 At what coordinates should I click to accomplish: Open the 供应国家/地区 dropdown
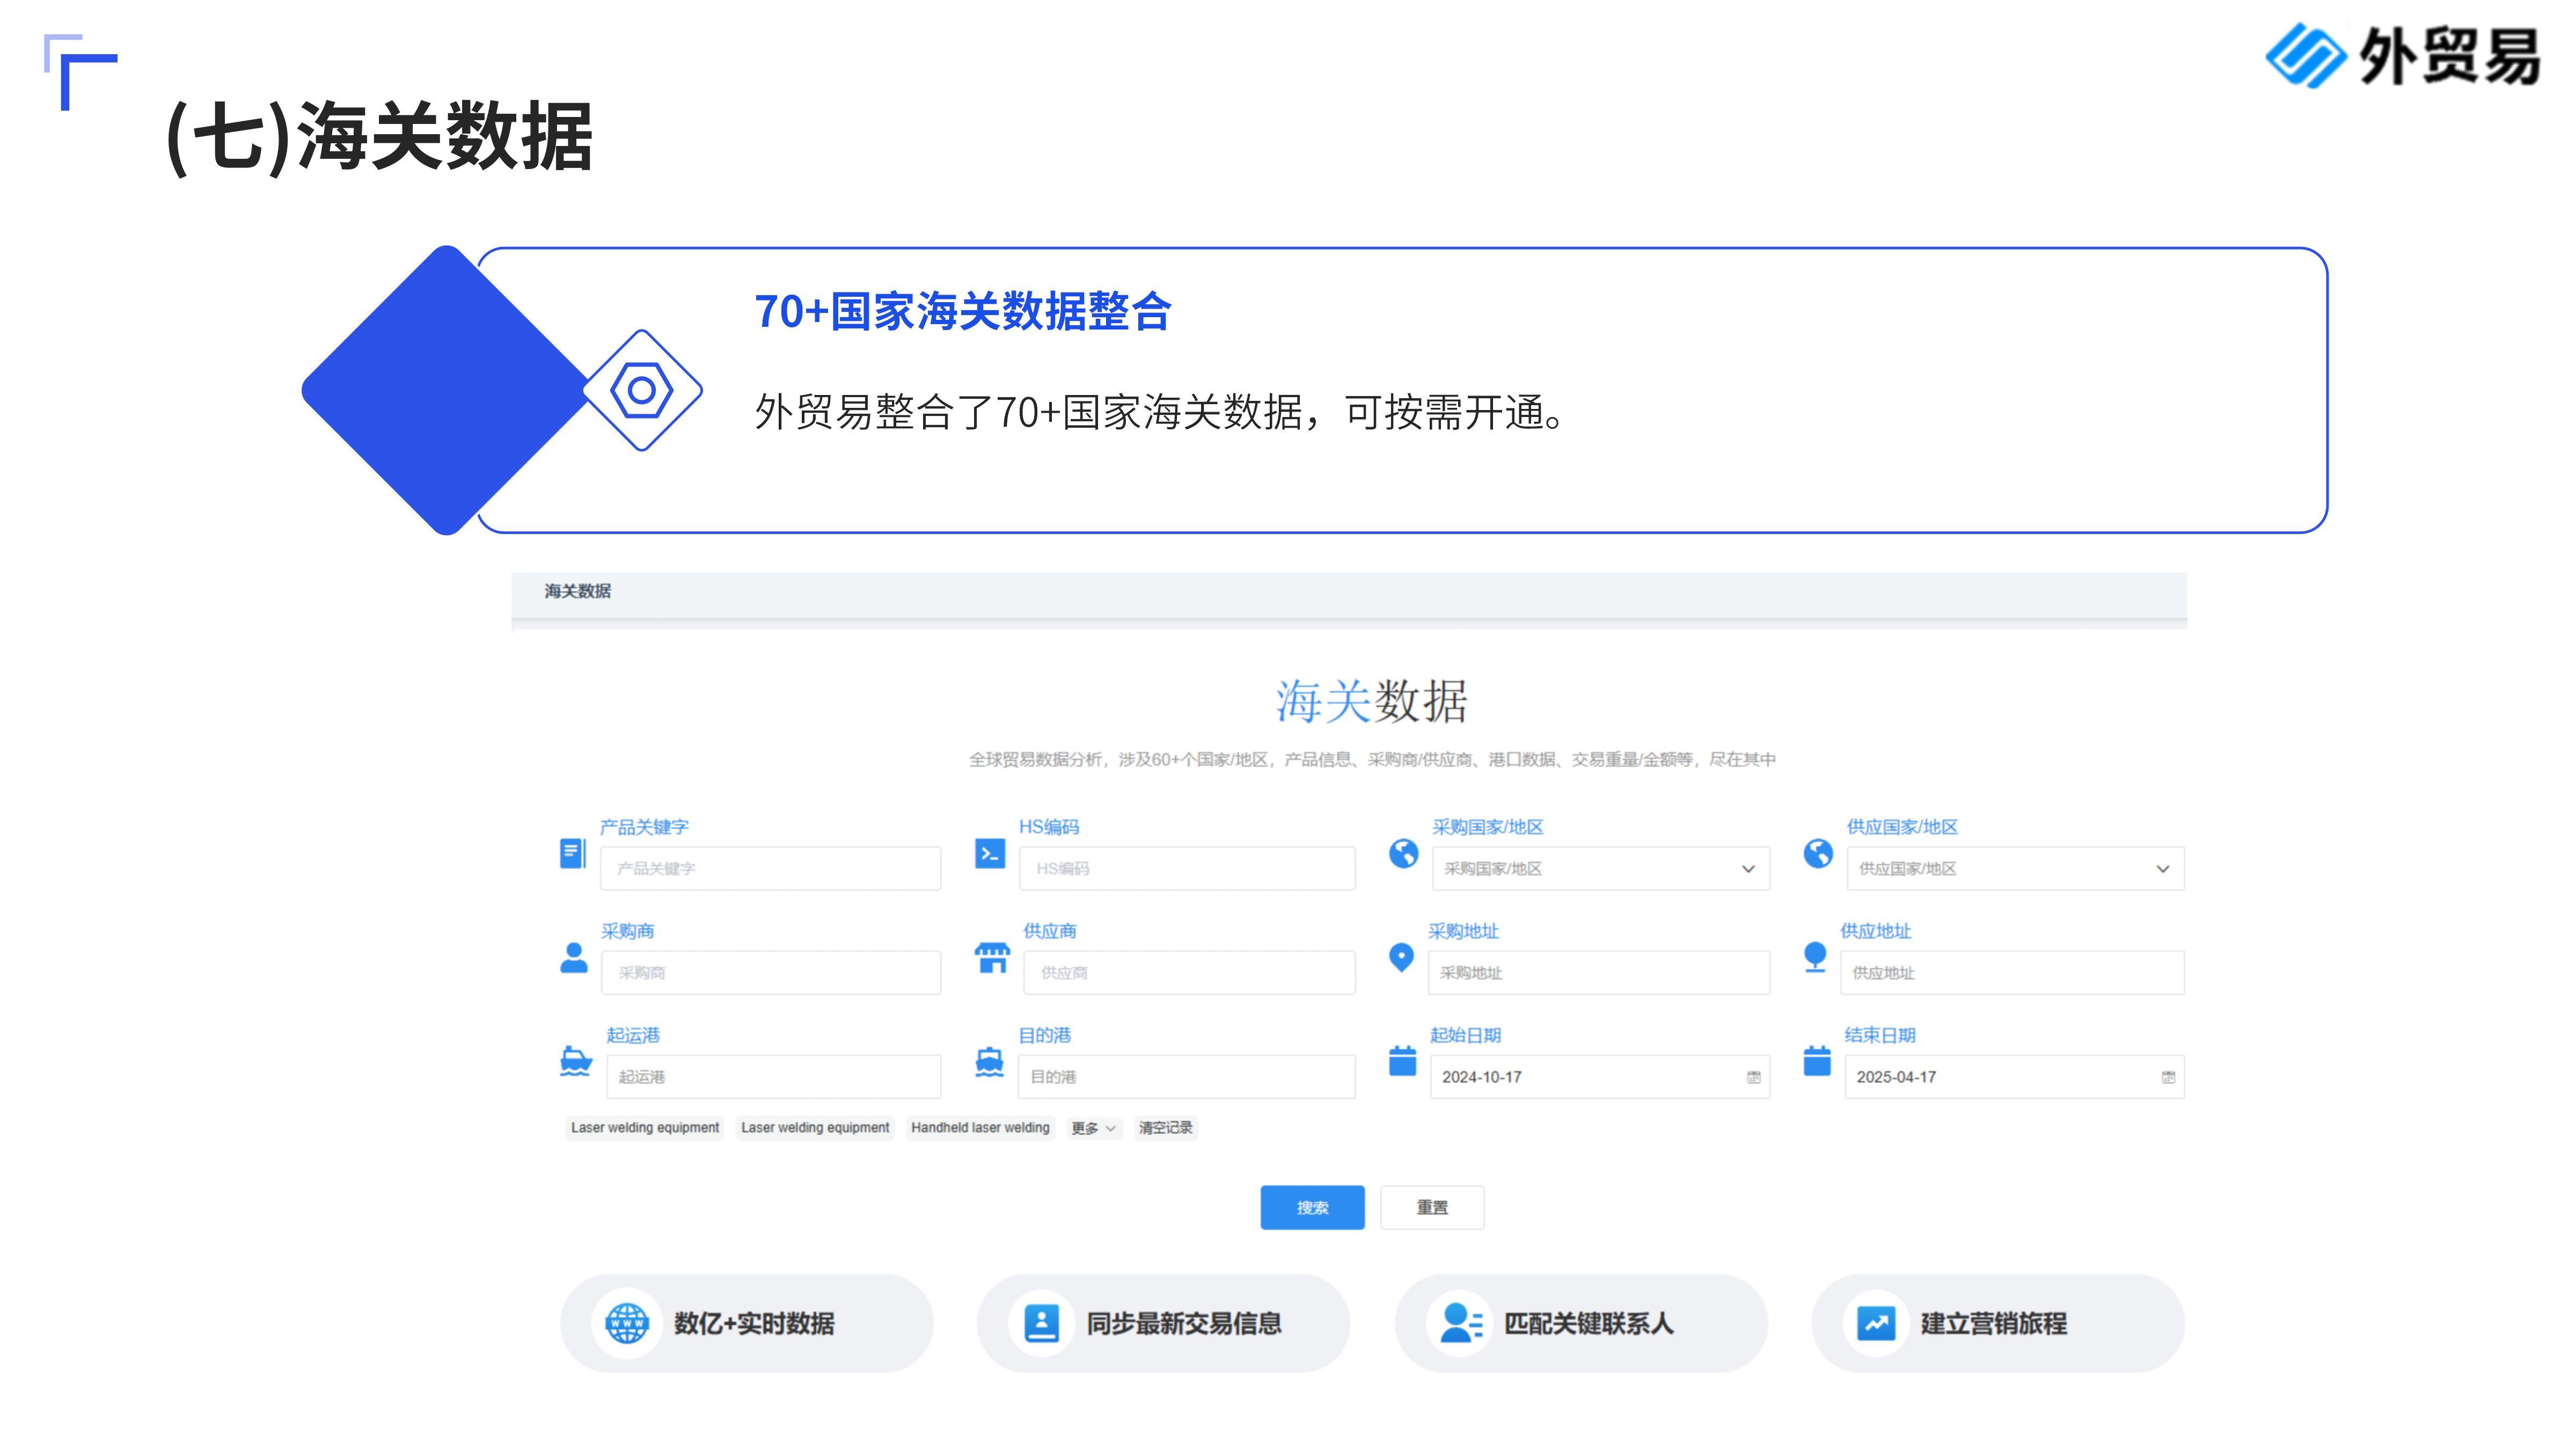(x=2015, y=869)
